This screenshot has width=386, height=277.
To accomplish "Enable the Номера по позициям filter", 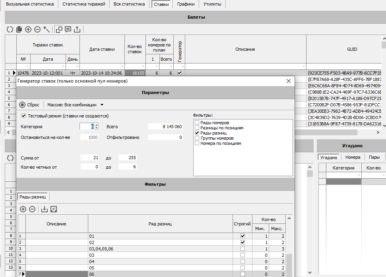I will click(197, 143).
